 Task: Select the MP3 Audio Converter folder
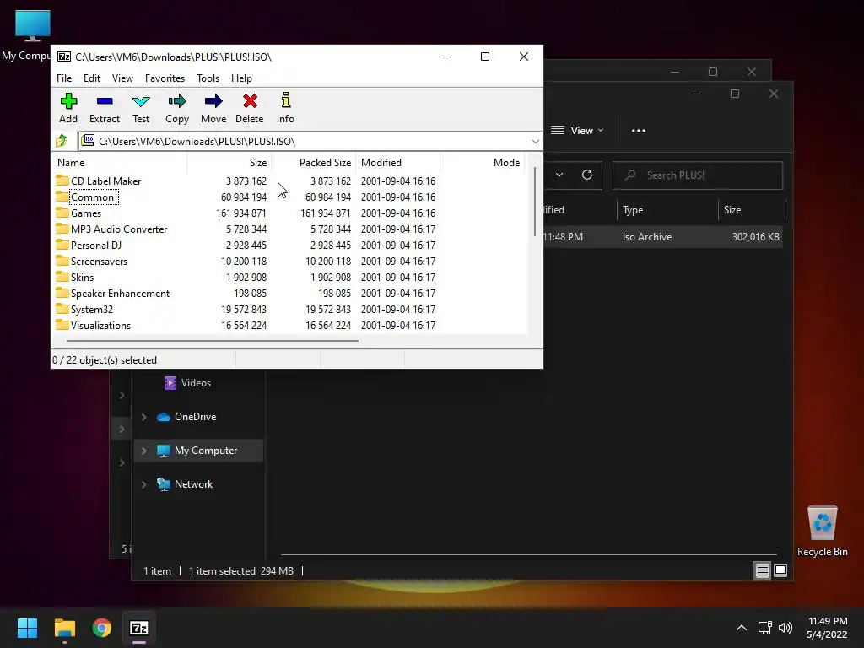pos(118,229)
